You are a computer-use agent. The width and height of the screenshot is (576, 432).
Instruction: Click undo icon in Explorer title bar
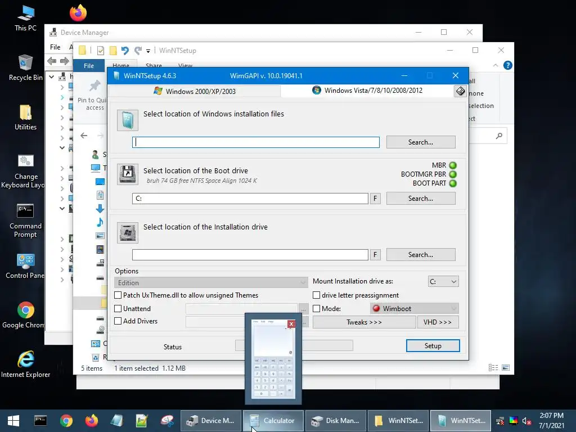[125, 50]
